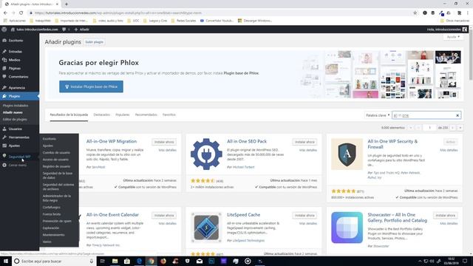The height and width of the screenshot is (266, 473).
Task: Open the Palabra clave search type dropdown
Action: pos(378,115)
